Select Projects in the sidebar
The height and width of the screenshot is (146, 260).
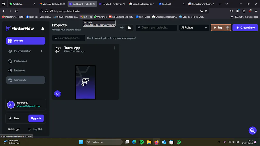point(26,41)
